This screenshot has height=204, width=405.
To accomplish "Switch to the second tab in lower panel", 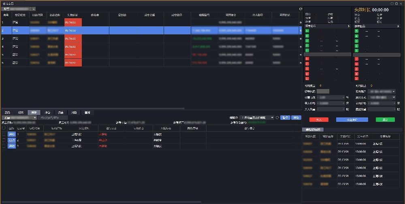I will coord(20,113).
